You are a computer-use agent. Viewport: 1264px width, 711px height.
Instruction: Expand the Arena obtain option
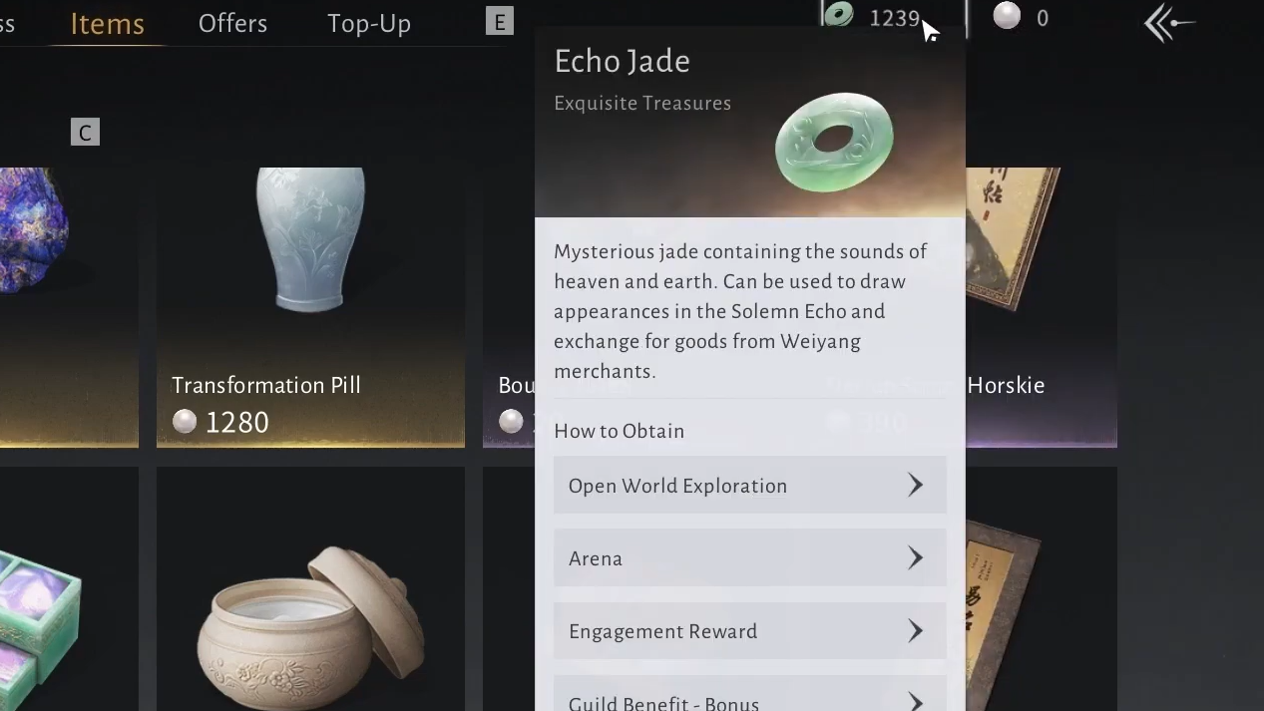point(749,558)
